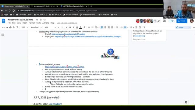The image size is (195, 110).
Task: Reload the browser page
Action: pos(9,11)
